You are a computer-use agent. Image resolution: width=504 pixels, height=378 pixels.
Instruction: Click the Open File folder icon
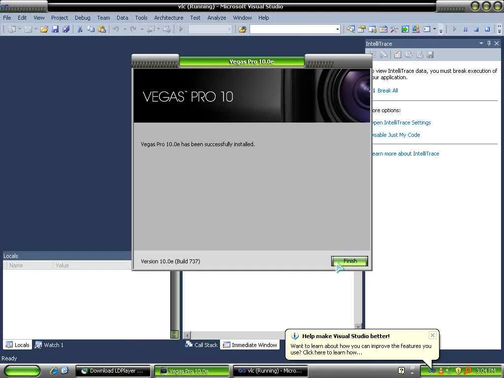pyautogui.click(x=44, y=29)
